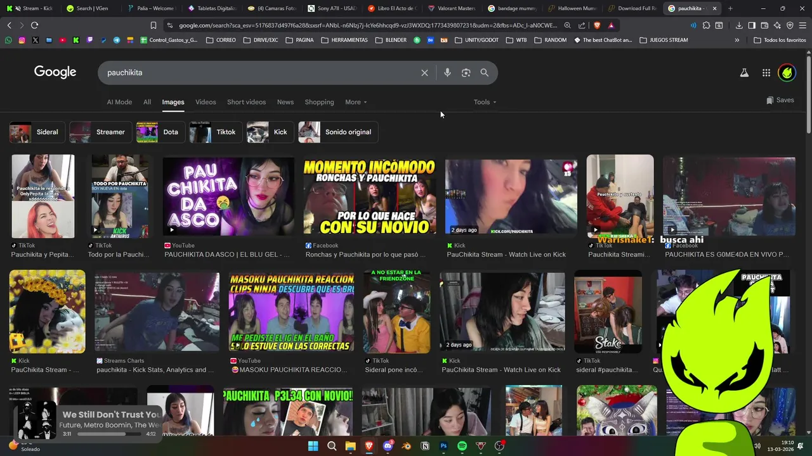Show more bookmarks chevron

coord(737,40)
